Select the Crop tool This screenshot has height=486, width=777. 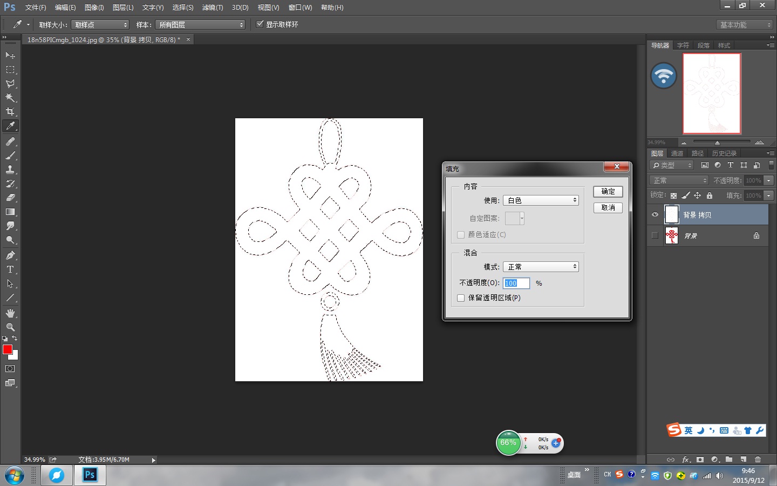point(10,112)
